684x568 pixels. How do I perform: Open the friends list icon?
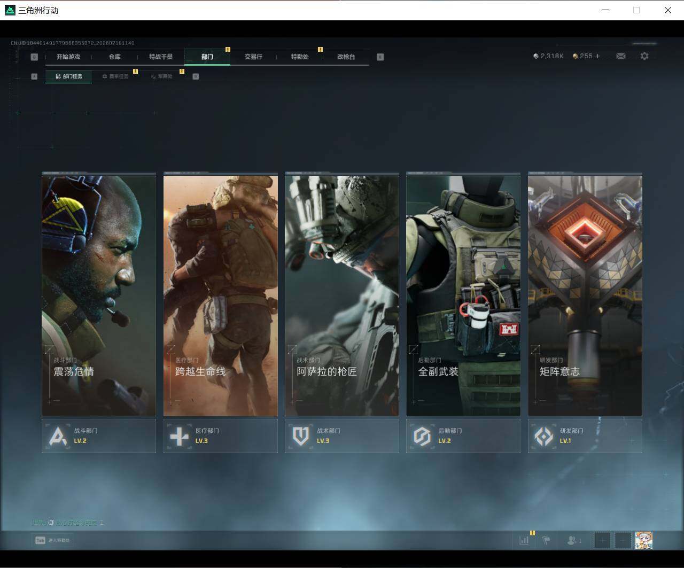tap(574, 540)
